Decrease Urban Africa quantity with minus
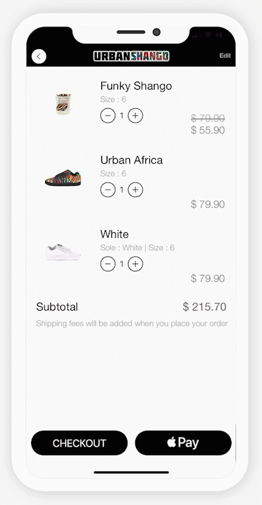This screenshot has width=262, height=505. click(x=108, y=190)
